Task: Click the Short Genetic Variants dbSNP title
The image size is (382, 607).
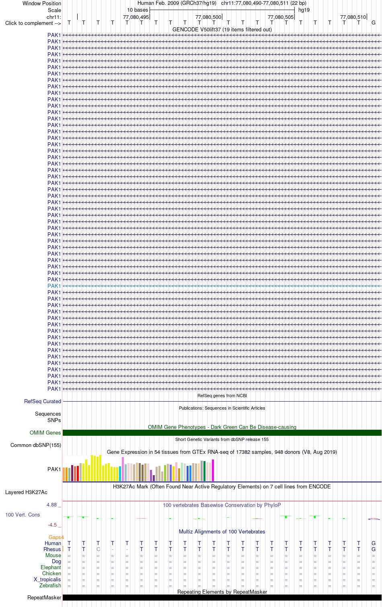Action: click(x=222, y=439)
